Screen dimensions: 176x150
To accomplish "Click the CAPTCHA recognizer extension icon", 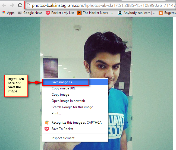I will tap(47, 123).
